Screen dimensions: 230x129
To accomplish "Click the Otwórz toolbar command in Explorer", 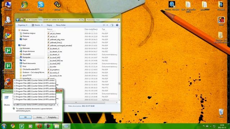I will (x=36, y=25).
